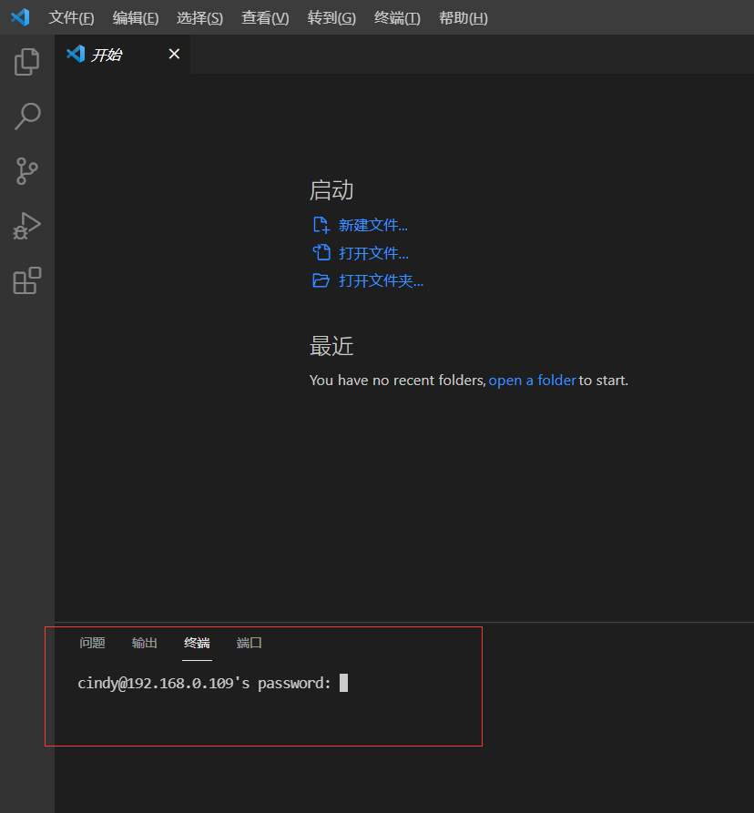Screen dimensions: 754x813
Task: Open the 文件 menu
Action: pyautogui.click(x=71, y=17)
